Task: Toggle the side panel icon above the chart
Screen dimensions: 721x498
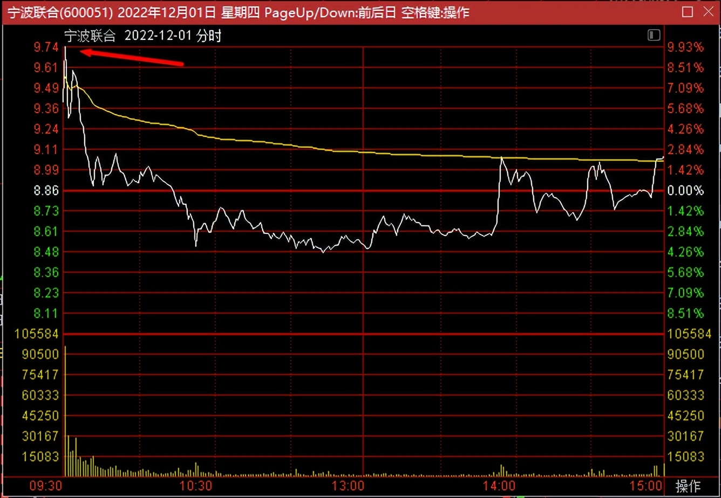Action: [654, 36]
